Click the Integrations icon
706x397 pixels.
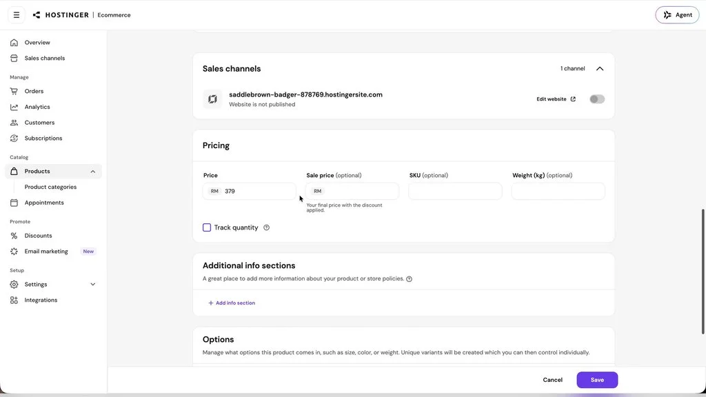[14, 301]
